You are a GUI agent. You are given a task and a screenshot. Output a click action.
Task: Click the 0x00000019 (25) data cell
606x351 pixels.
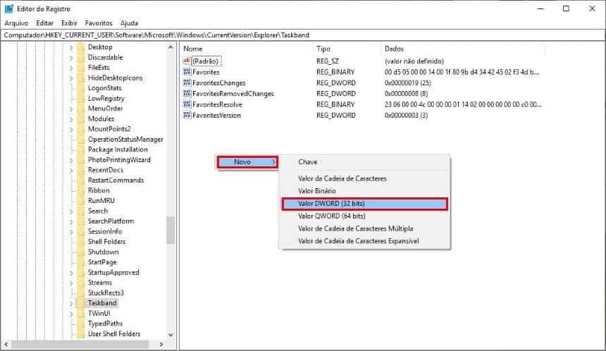[x=408, y=82]
